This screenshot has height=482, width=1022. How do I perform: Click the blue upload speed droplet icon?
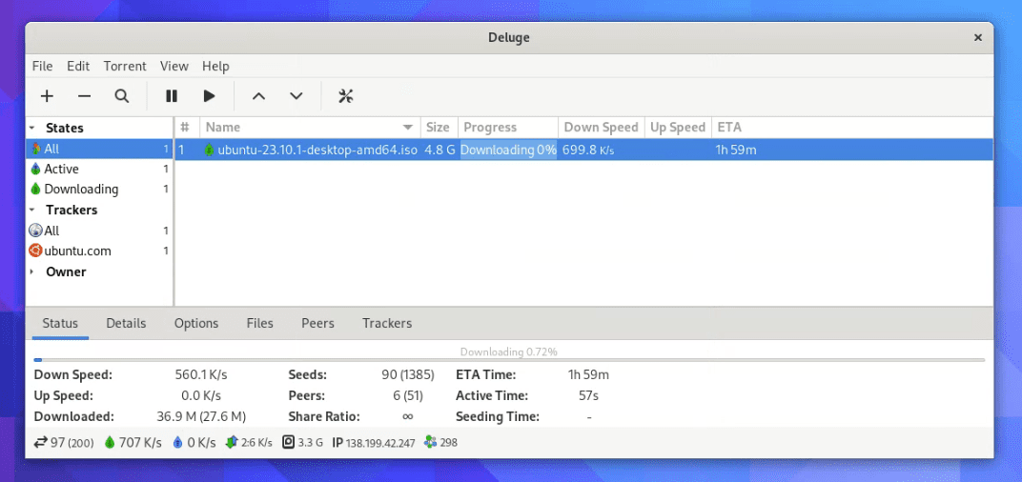pyautogui.click(x=177, y=442)
